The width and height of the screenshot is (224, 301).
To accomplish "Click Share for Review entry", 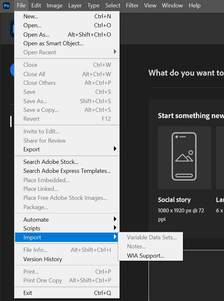I will (67, 140).
